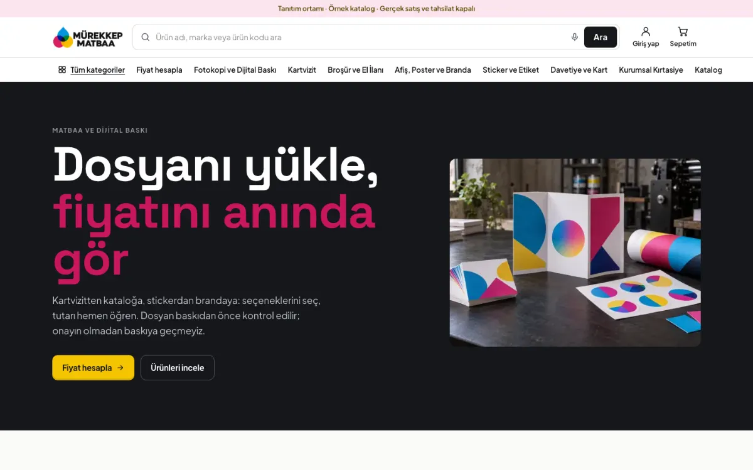Click the Mürekkep Matbaa logo
The width and height of the screenshot is (753, 470).
coord(88,38)
